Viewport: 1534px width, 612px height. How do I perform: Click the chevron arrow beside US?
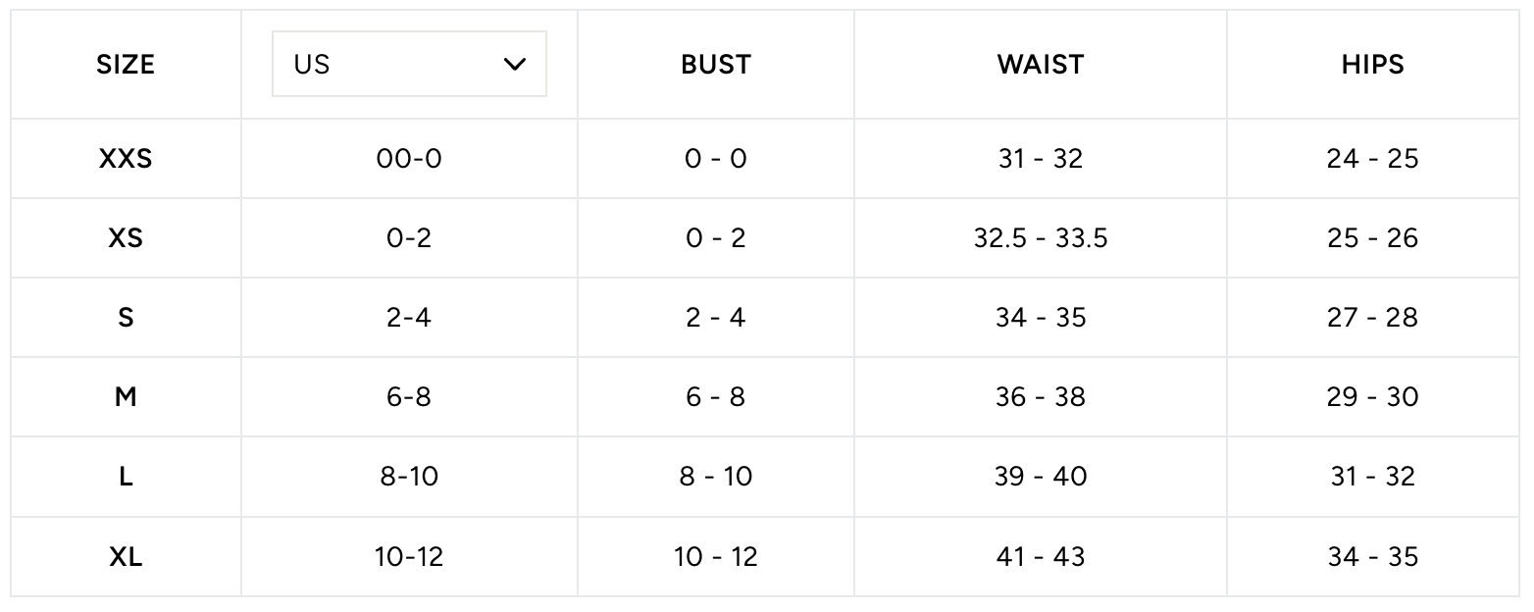click(x=514, y=65)
